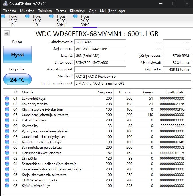Click the status orb for Uudelleensijoitusta odottavia sektoreita row
This screenshot has width=193, height=196.
coord(7,169)
